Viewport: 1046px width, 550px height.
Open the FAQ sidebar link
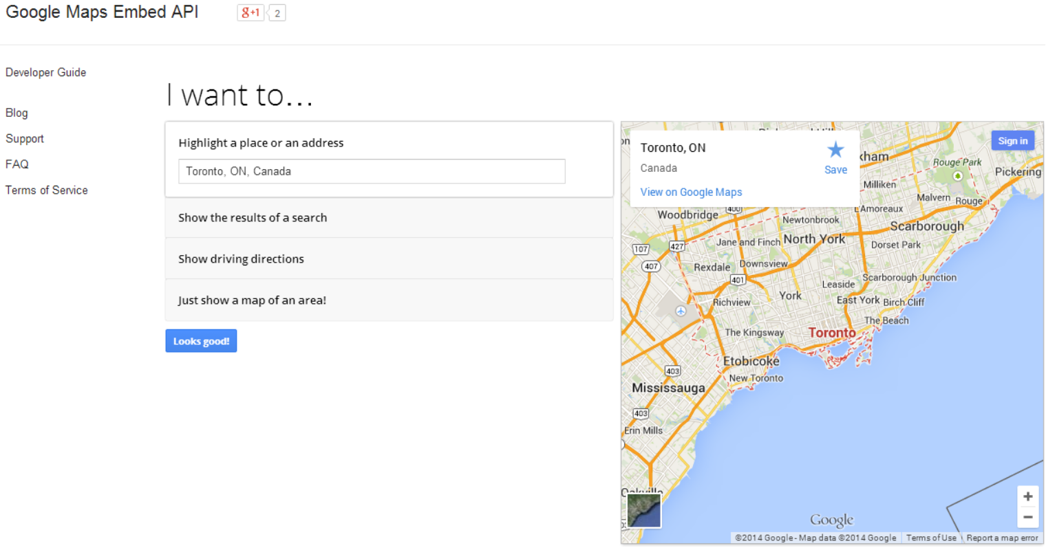[17, 164]
